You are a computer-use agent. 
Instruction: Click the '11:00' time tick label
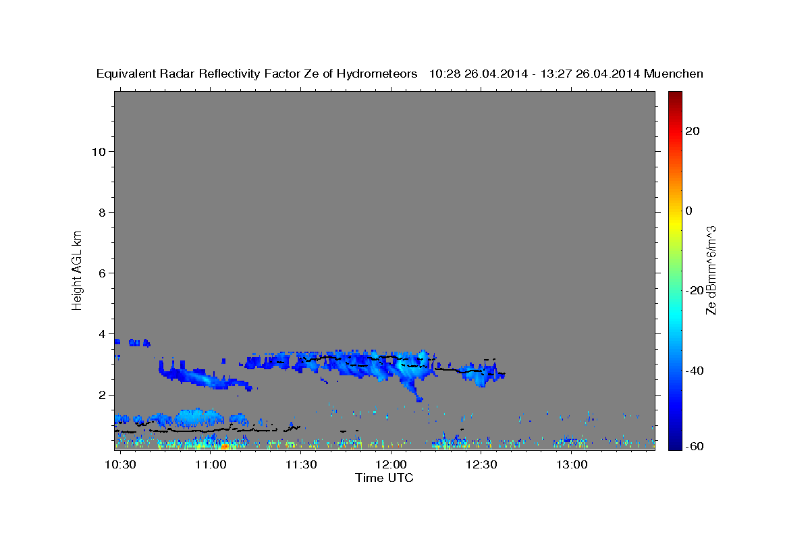tap(211, 464)
